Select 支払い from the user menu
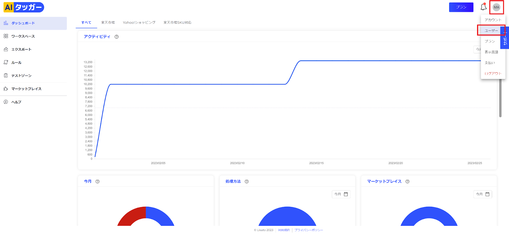The width and height of the screenshot is (509, 235). [x=493, y=63]
